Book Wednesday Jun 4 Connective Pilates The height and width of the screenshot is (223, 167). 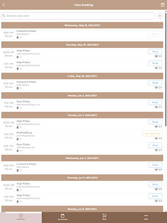[x=155, y=165]
